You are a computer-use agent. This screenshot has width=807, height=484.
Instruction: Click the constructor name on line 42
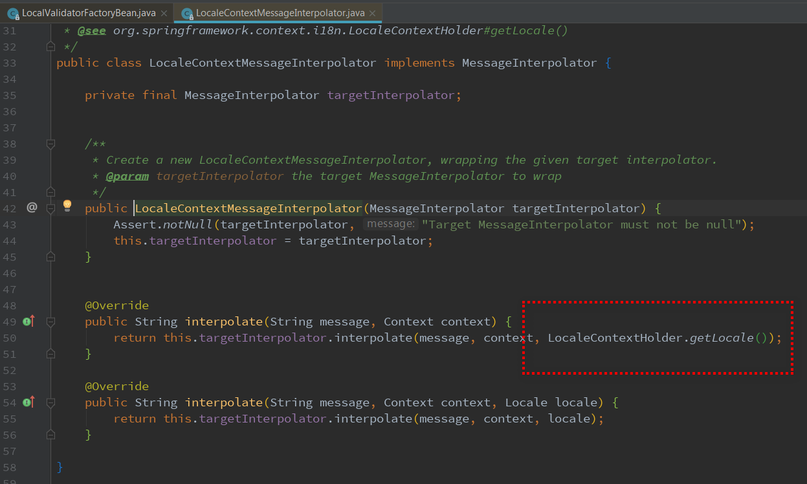(249, 208)
